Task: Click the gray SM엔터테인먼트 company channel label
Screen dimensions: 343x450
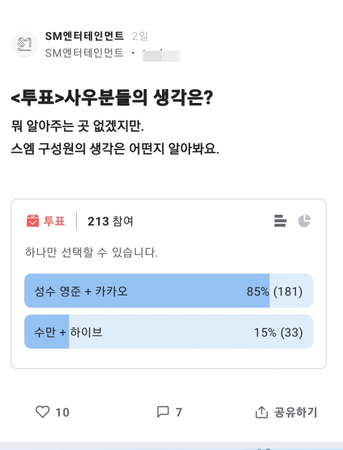Action: [x=84, y=53]
